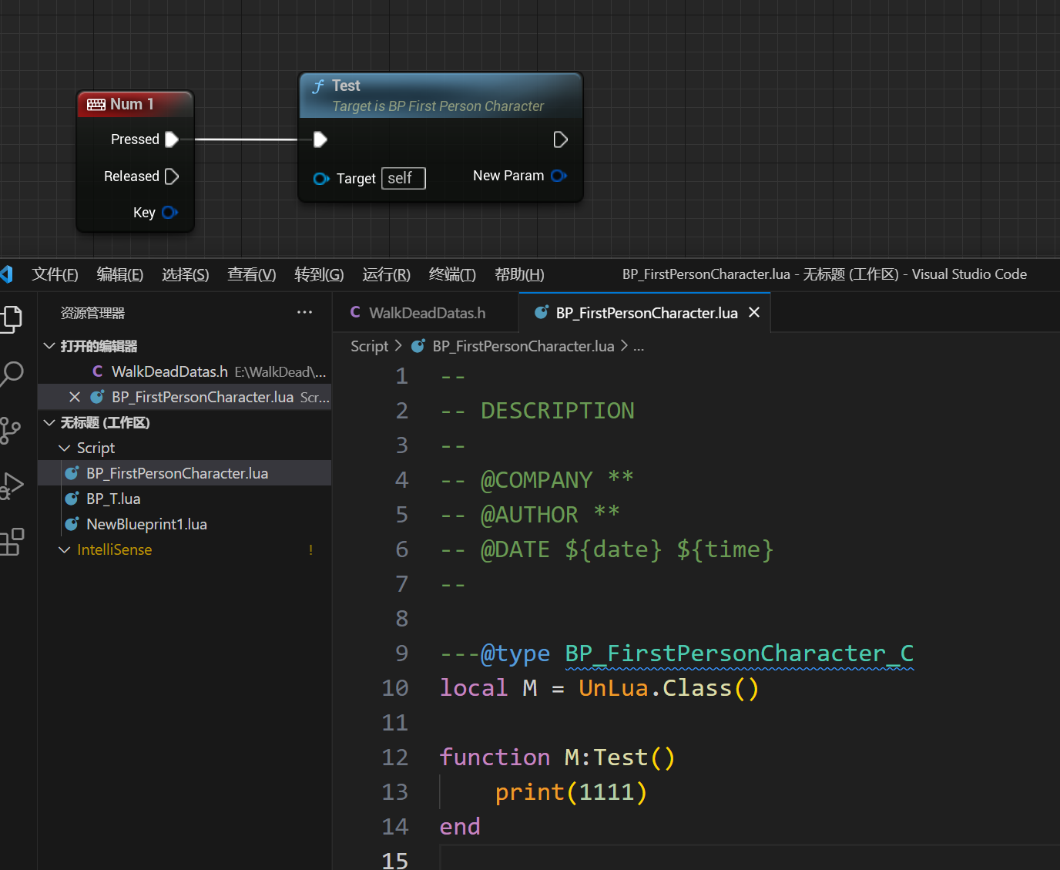Click the Script breadcrumb link
Viewport: 1060px width, 870px height.
click(x=369, y=346)
